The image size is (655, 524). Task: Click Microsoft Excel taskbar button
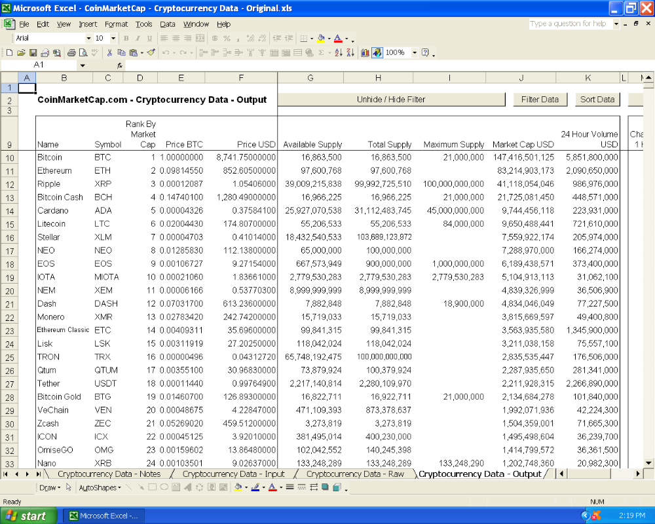pyautogui.click(x=103, y=515)
